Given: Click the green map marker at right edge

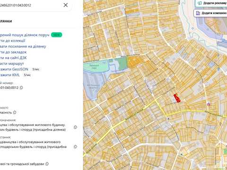Looking at the screenshot, I should [225, 152].
